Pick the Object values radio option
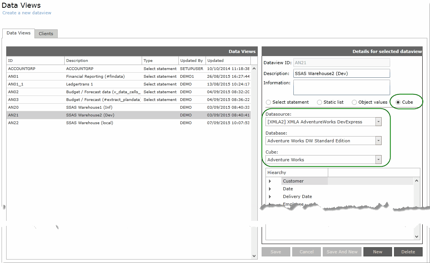The width and height of the screenshot is (430, 263). tap(354, 102)
